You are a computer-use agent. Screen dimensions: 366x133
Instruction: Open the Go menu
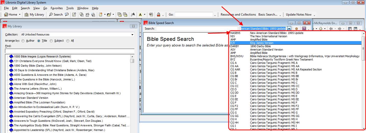pos(45,8)
